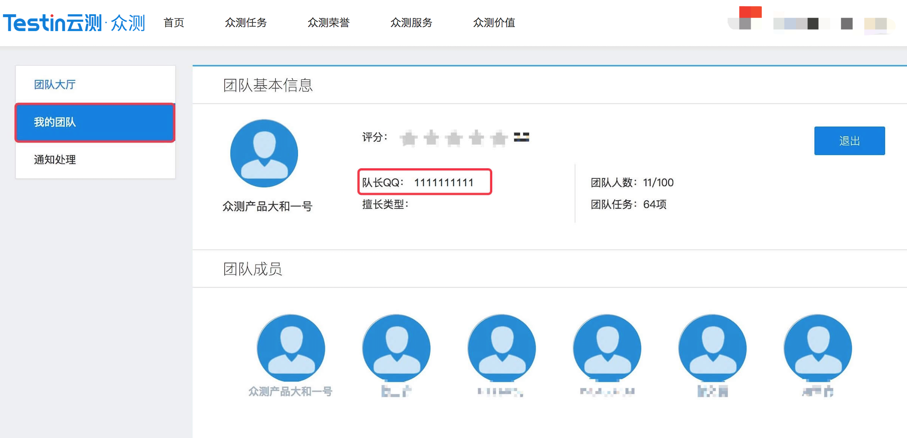Open the 众测服务 menu item
This screenshot has height=438, width=907.
411,22
